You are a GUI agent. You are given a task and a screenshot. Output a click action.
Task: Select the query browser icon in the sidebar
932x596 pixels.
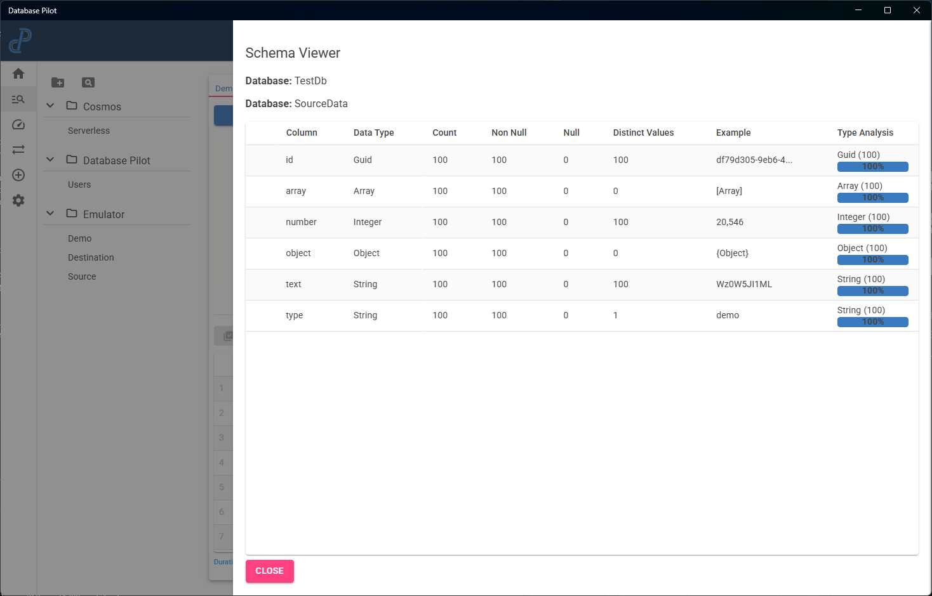coord(18,99)
